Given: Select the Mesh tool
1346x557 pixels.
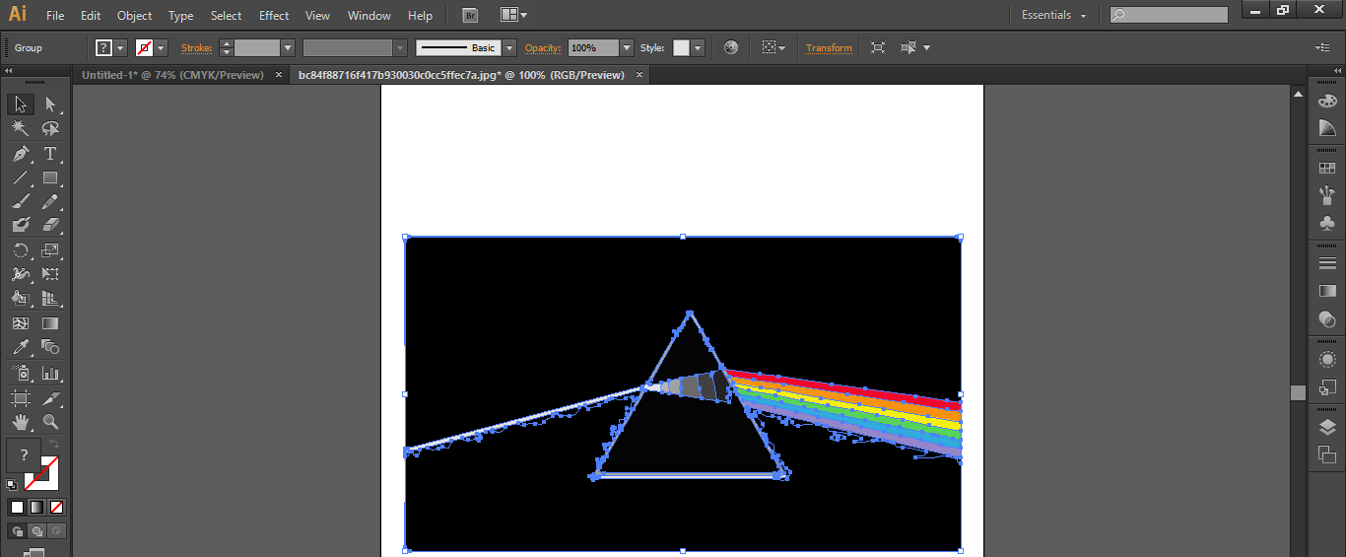Looking at the screenshot, I should point(20,323).
